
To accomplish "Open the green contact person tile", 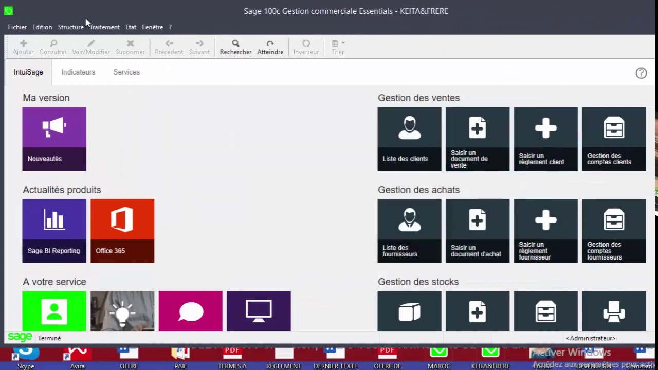I will pos(54,311).
